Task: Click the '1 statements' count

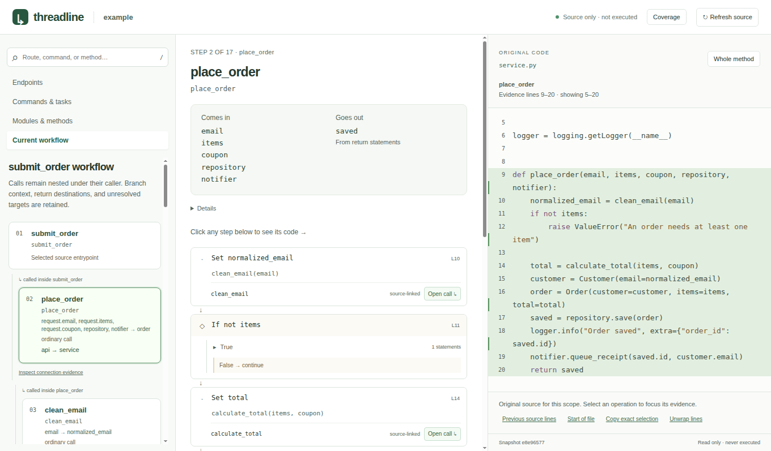Action: click(446, 347)
